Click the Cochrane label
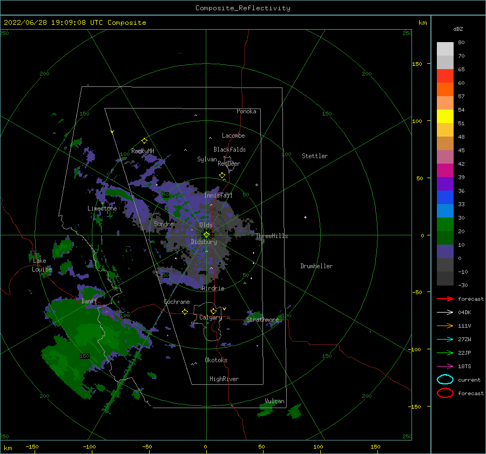 (x=177, y=302)
